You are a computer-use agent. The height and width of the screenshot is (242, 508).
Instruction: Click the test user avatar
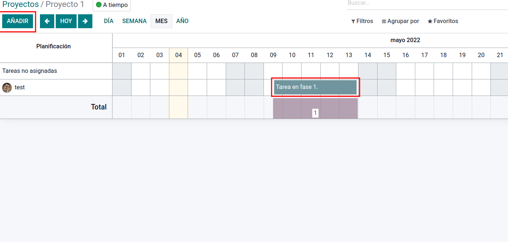(7, 88)
